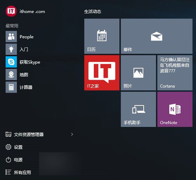Open the 地图 maps icon
The height and width of the screenshot is (180, 196).
click(x=11, y=75)
